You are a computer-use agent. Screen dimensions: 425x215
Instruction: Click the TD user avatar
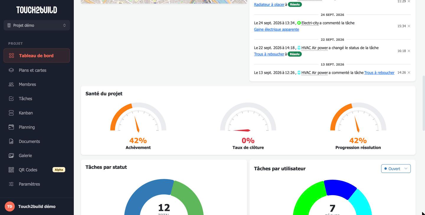point(10,206)
